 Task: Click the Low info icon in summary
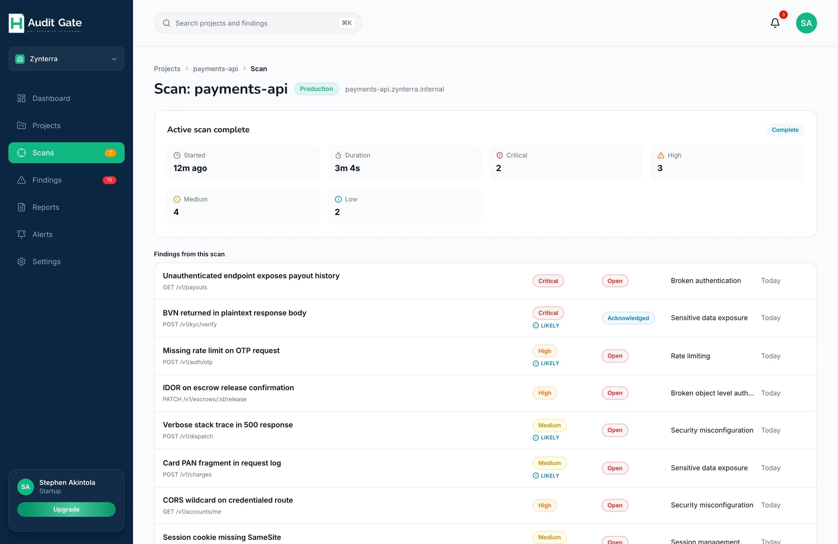(x=338, y=199)
